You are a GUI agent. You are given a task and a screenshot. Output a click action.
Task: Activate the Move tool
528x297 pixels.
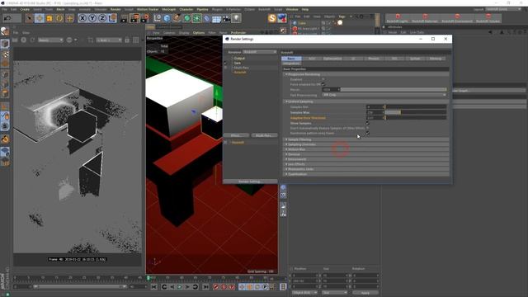(x=40, y=18)
